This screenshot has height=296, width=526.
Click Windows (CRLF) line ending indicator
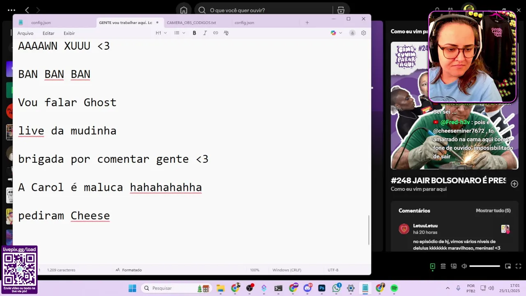pyautogui.click(x=287, y=270)
